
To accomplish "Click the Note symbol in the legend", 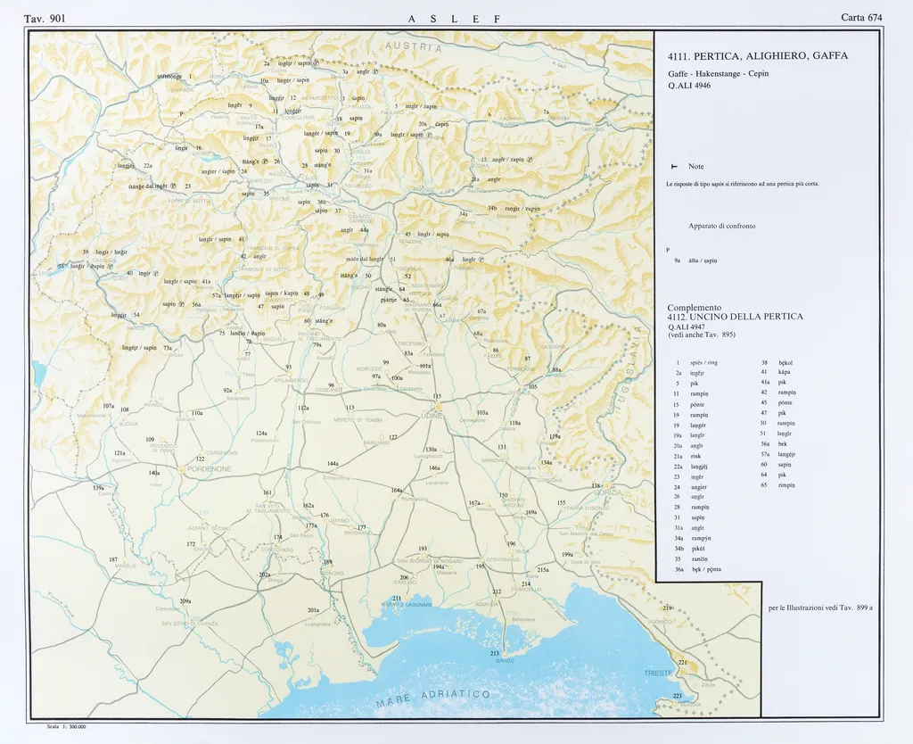I will [673, 167].
